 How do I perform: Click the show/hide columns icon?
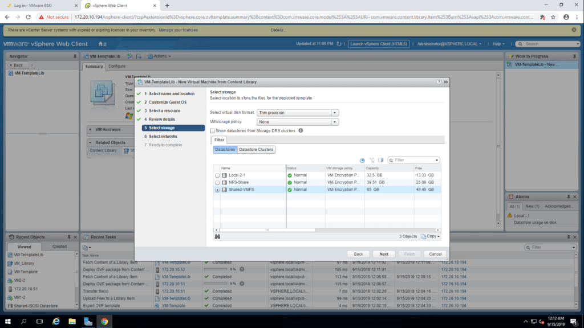[381, 160]
